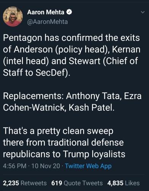
Task: Click the 4:56 PM time stamp
Action: pos(15,166)
